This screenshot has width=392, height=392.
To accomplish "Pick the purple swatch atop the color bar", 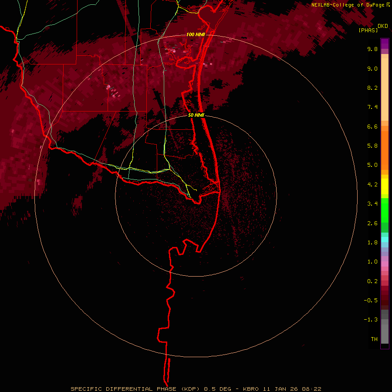I will pyautogui.click(x=385, y=44).
